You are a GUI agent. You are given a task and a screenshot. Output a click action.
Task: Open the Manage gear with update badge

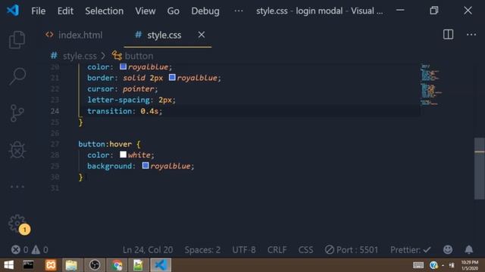pyautogui.click(x=18, y=224)
